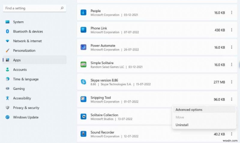
Task: Navigate to Privacy & security
Action: click(26, 108)
